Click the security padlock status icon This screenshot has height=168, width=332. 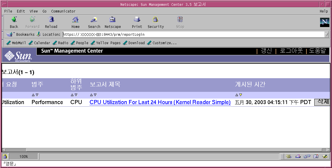[5, 156]
